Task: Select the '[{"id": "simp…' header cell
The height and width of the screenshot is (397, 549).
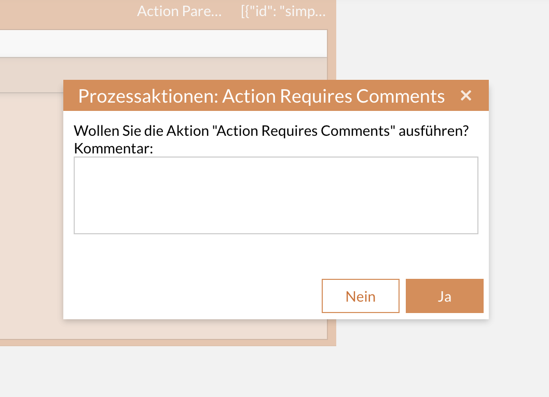Action: (x=283, y=11)
